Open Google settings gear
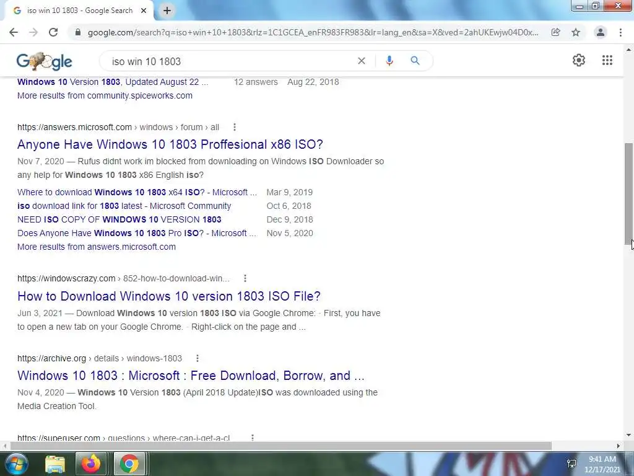Screen dimensions: 634x476 579,60
